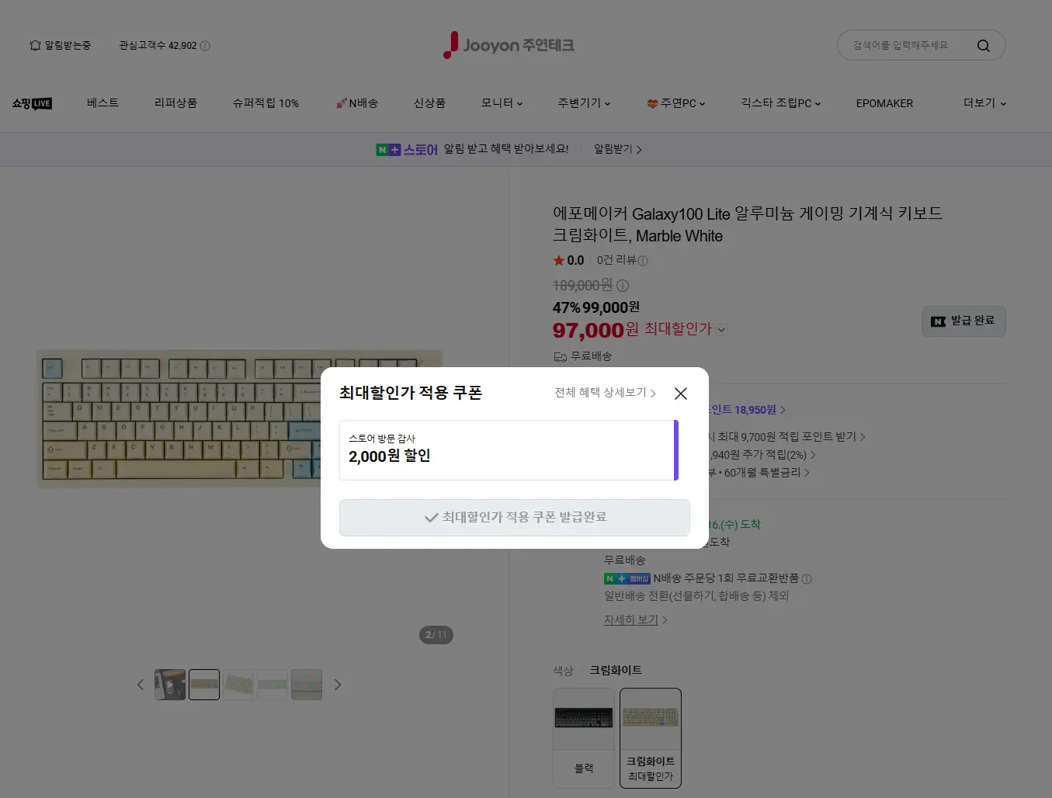Expand the 긱스타 조립PC dropdown menu
The width and height of the screenshot is (1052, 798).
[780, 102]
